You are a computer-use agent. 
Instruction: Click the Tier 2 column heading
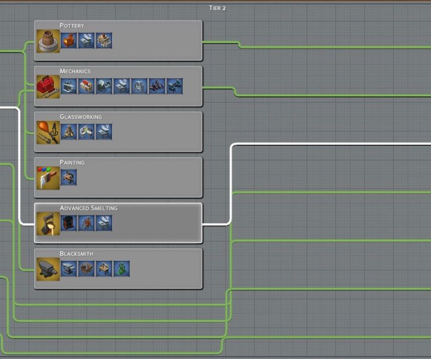tap(217, 8)
